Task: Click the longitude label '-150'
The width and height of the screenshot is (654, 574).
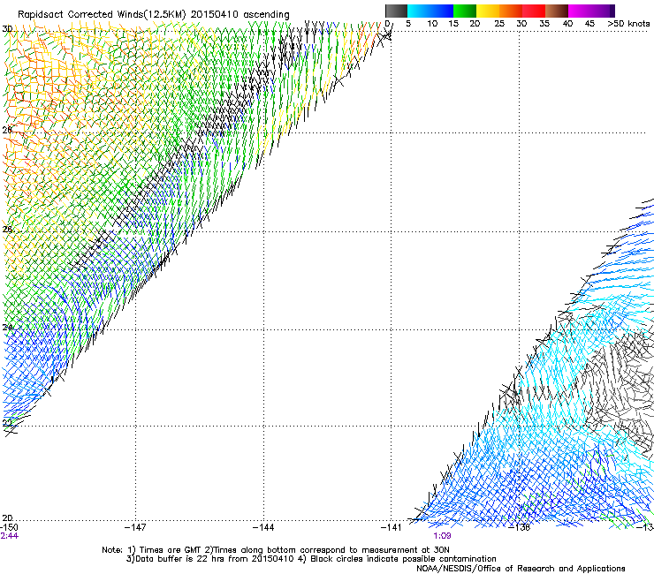Action: pyautogui.click(x=9, y=528)
